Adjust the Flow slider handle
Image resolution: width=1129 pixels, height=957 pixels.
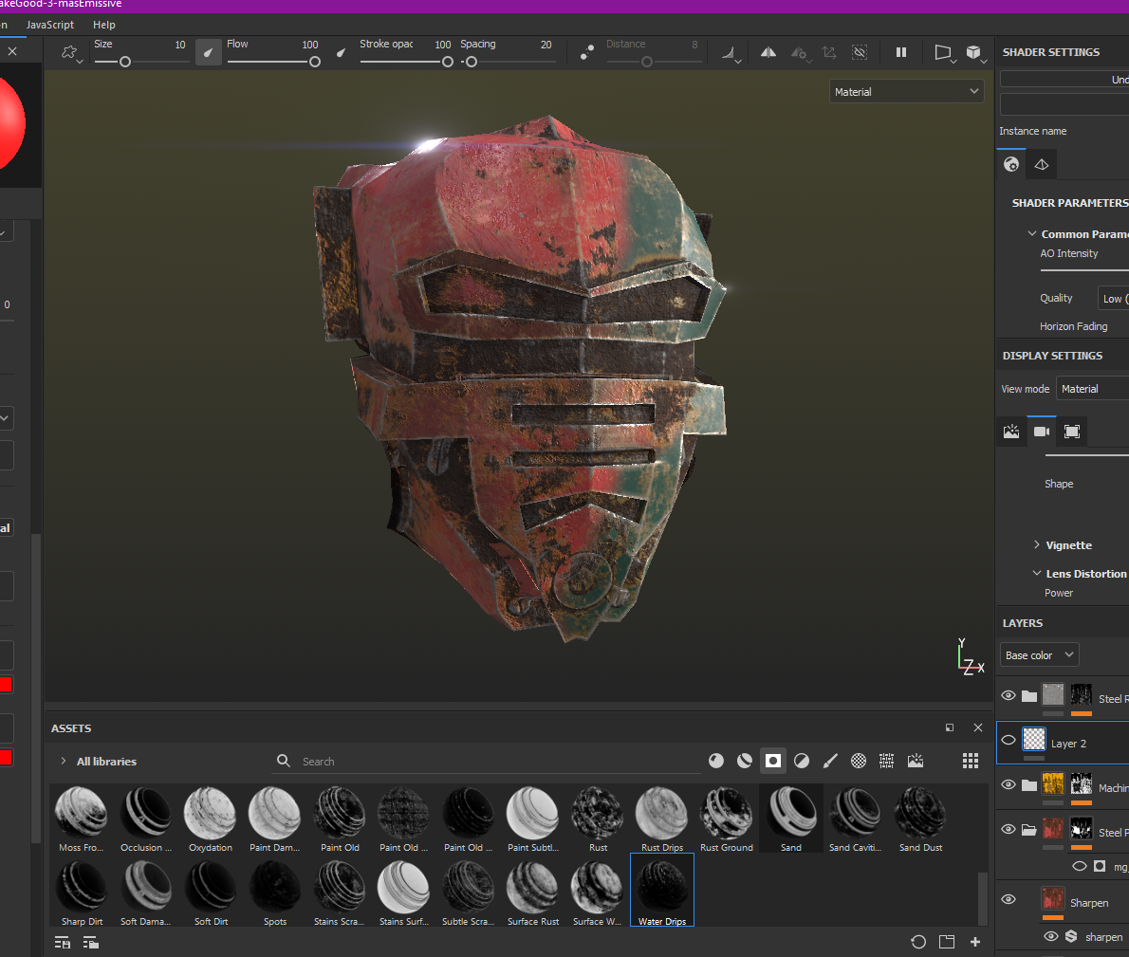pos(314,62)
